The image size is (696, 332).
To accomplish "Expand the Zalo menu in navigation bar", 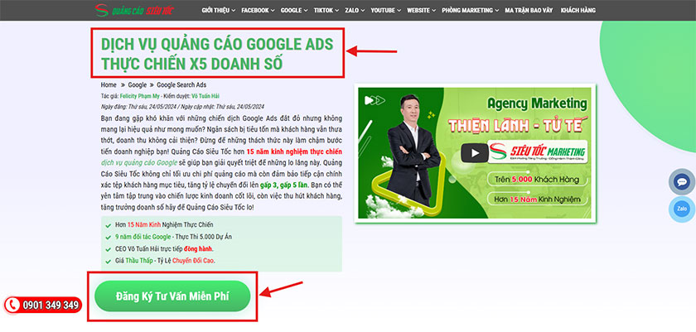I will (355, 10).
